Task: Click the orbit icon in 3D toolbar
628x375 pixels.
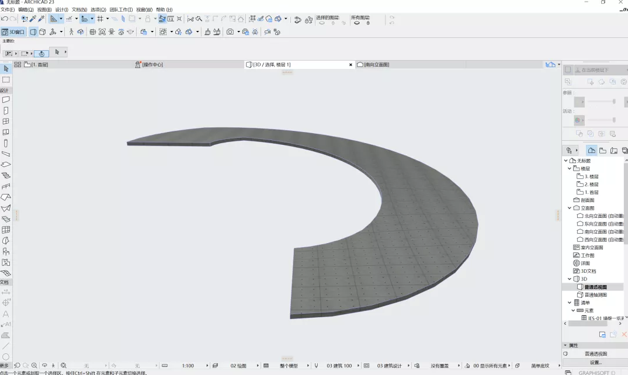Action: tap(81, 32)
